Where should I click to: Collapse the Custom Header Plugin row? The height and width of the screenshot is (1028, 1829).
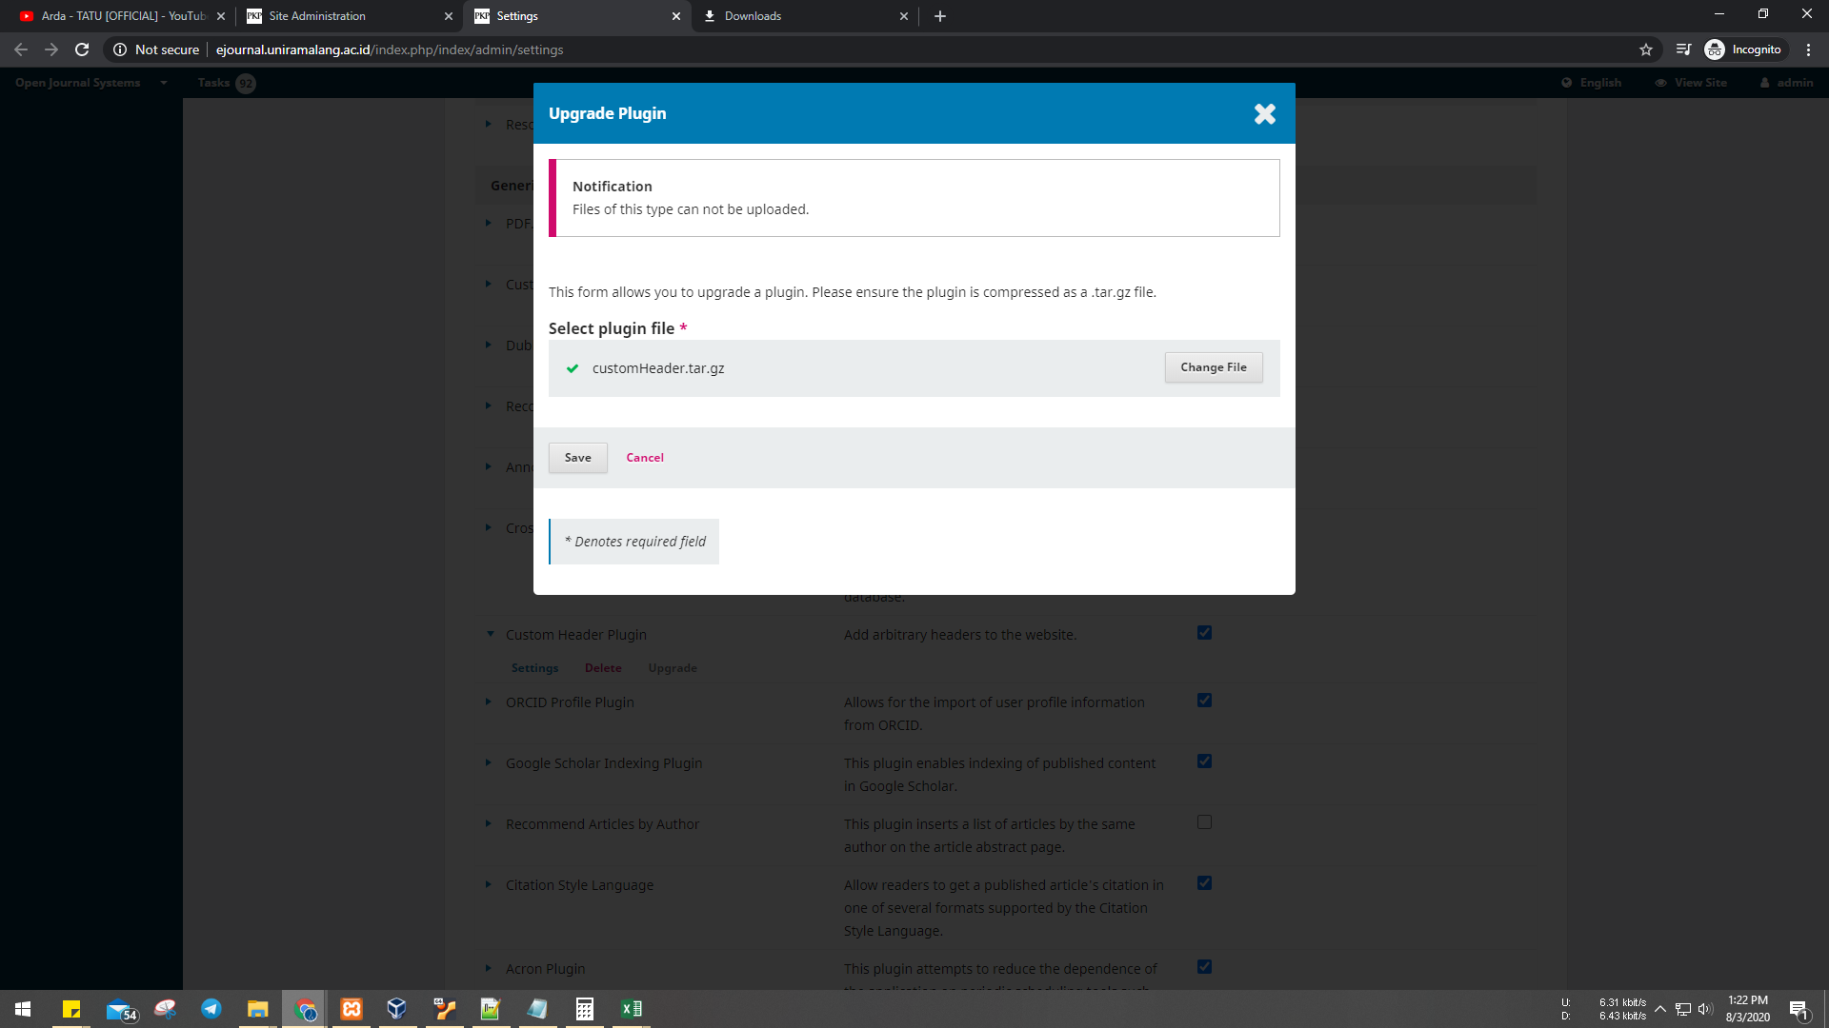pos(490,634)
